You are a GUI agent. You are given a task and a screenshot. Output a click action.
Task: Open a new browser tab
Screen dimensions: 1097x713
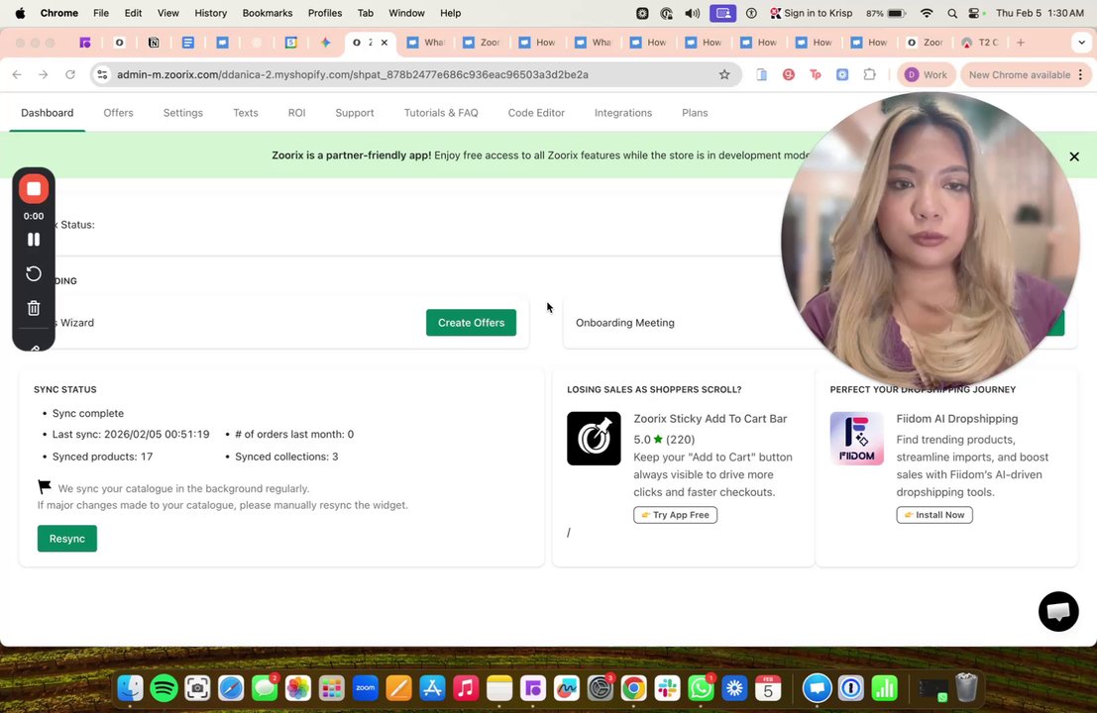[1021, 43]
